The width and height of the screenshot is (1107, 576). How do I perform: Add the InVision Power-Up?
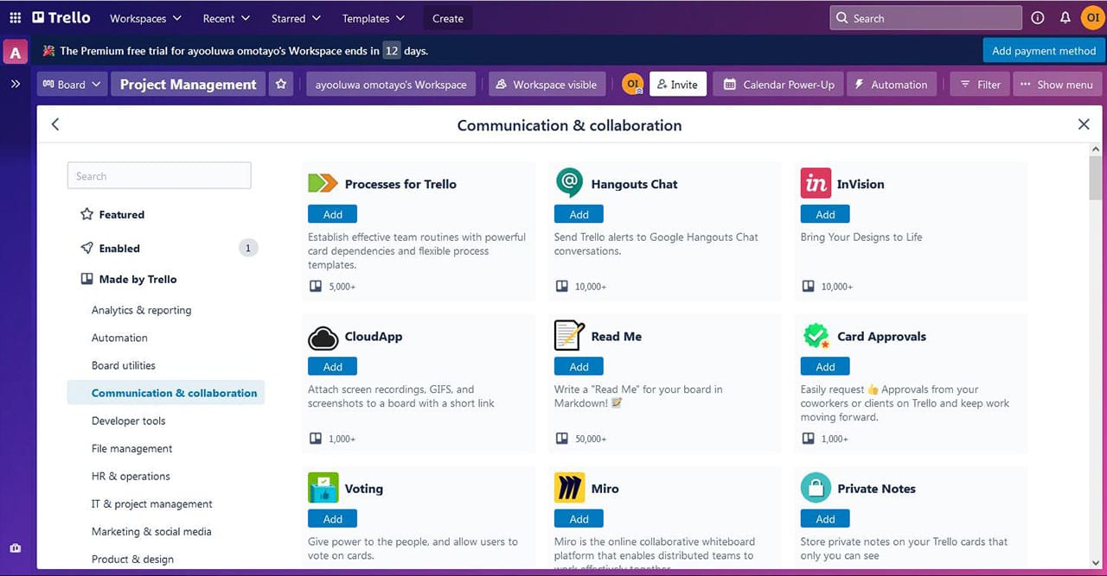pyautogui.click(x=825, y=214)
